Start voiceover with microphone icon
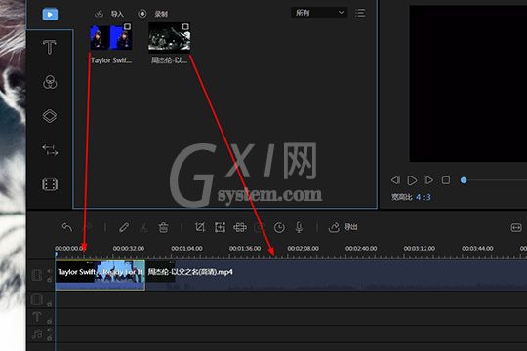 (299, 227)
